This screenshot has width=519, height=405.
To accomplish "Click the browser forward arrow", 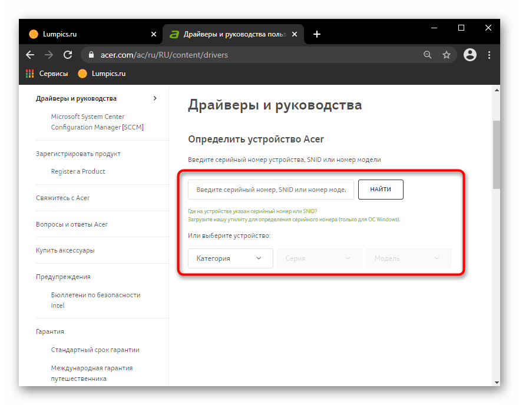I will click(x=49, y=55).
